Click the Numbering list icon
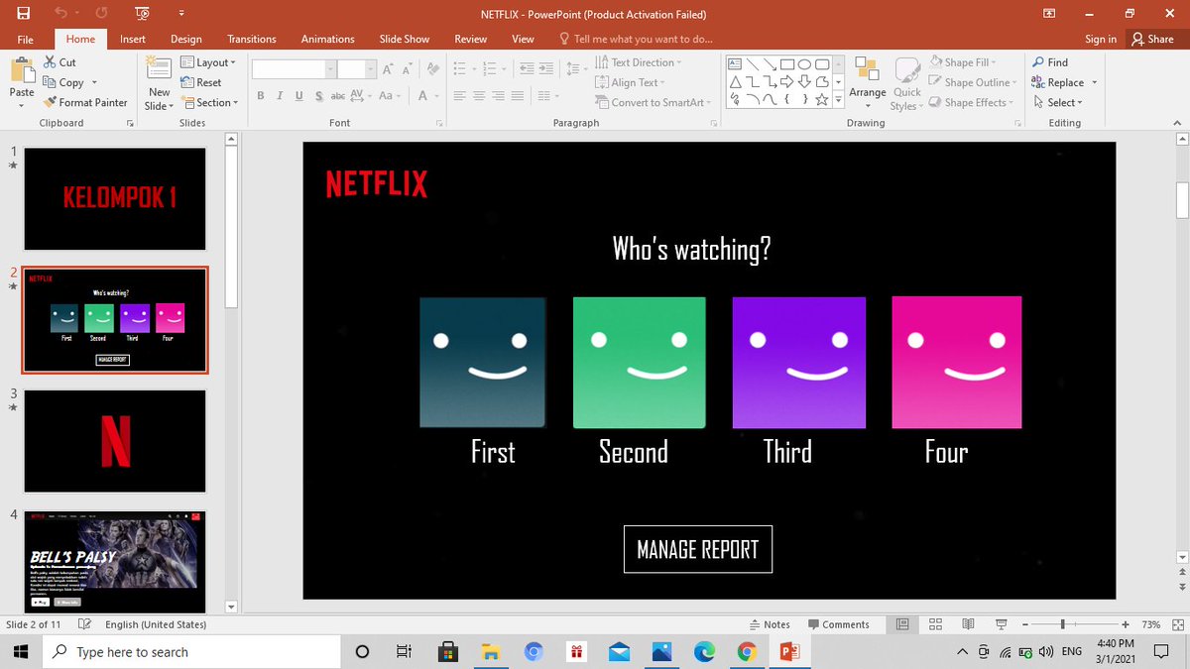 [487, 69]
